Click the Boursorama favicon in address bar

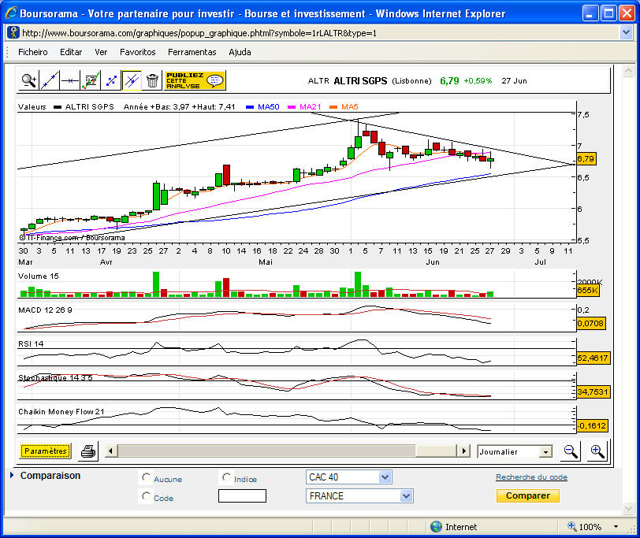[13, 32]
